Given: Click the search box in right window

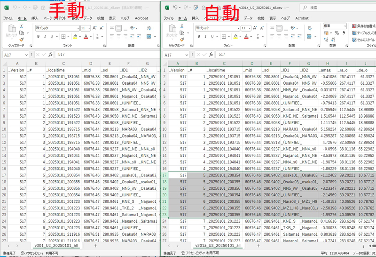Looking at the screenshot, I should [x=338, y=8].
